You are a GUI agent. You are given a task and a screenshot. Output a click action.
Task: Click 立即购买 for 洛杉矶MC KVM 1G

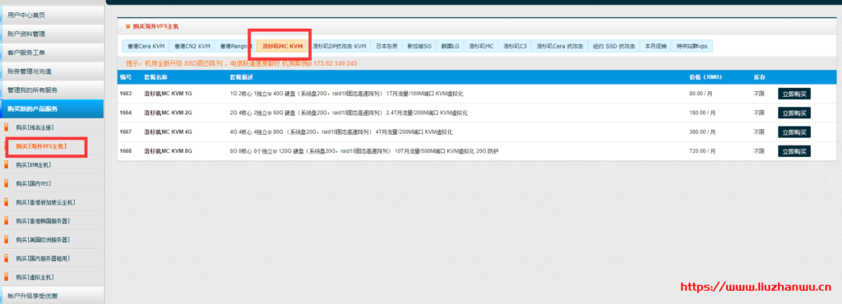click(794, 94)
